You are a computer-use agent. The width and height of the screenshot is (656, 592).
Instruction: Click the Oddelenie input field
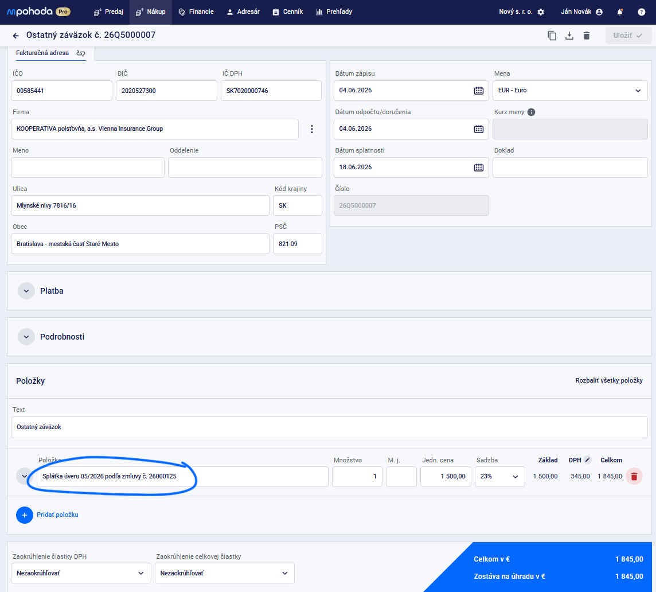[x=245, y=168]
